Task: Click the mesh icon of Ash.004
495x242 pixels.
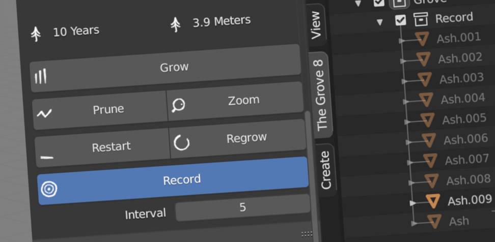Action: [426, 100]
